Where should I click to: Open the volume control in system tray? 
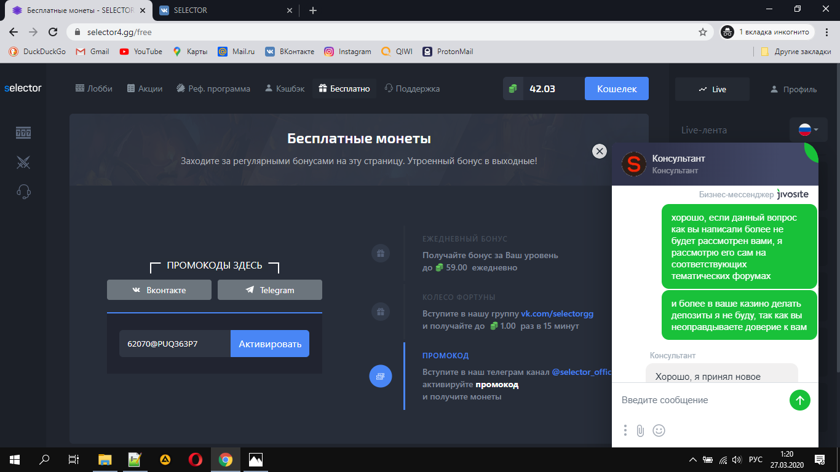click(x=737, y=460)
